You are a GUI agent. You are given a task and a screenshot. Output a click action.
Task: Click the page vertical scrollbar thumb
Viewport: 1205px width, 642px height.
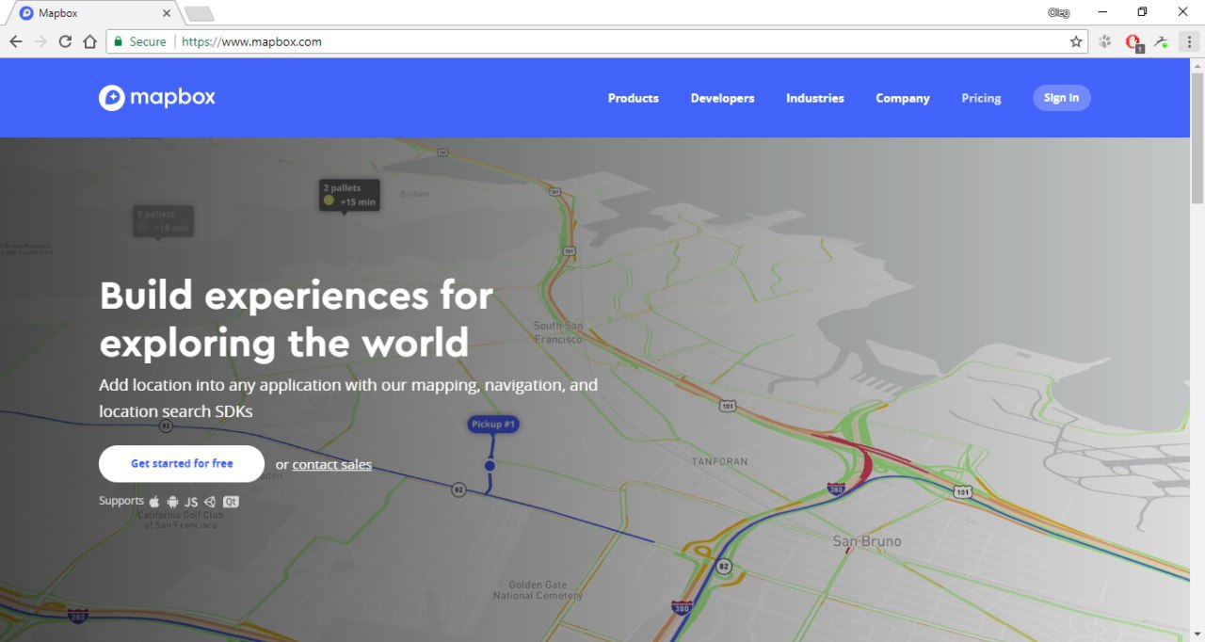pyautogui.click(x=1197, y=137)
